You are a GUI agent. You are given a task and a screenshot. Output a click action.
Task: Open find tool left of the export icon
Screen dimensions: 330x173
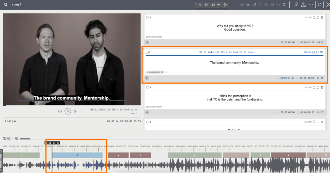coord(296,5)
